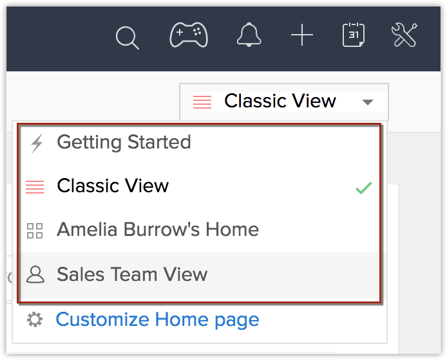Open the setup tools wrench icon
Image resolution: width=447 pixels, height=360 pixels.
click(x=405, y=35)
